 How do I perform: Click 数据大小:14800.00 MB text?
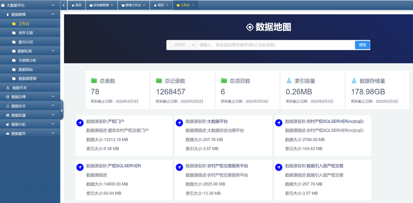coord(107,184)
